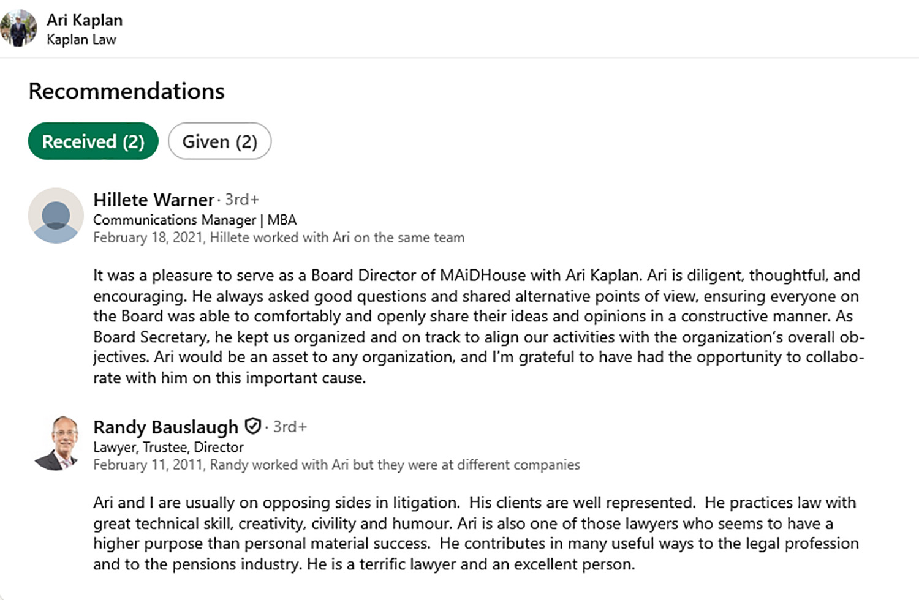Click the 3rd+ badge beside Hillete Warner

pyautogui.click(x=242, y=200)
